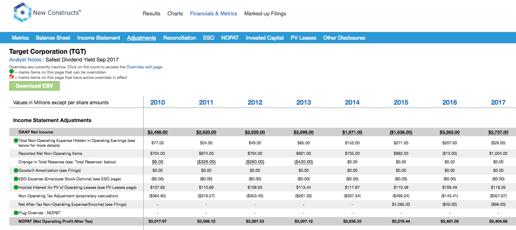Open the 2012 year column header
Screen dimensions: 516x230
point(255,102)
